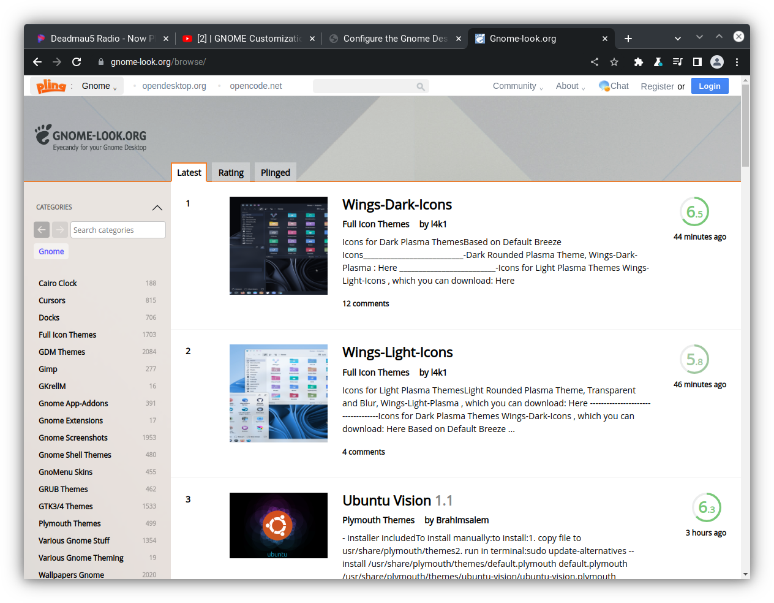Viewport: 774px width, 603px height.
Task: Select the Rating sorting tab
Action: point(231,173)
